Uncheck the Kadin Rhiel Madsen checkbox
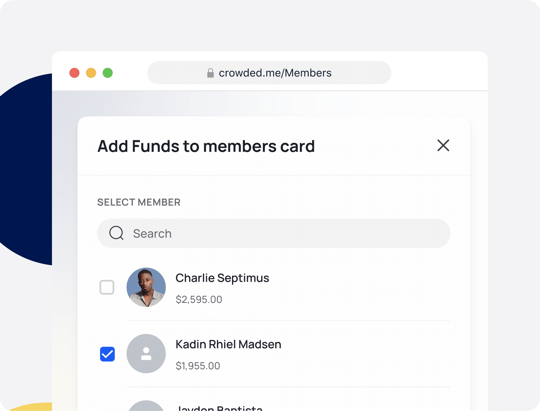Image resolution: width=540 pixels, height=411 pixels. 107,354
